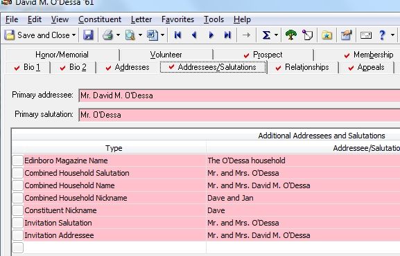Expand the help dropdown arrow
The height and width of the screenshot is (256, 400).
tap(392, 35)
